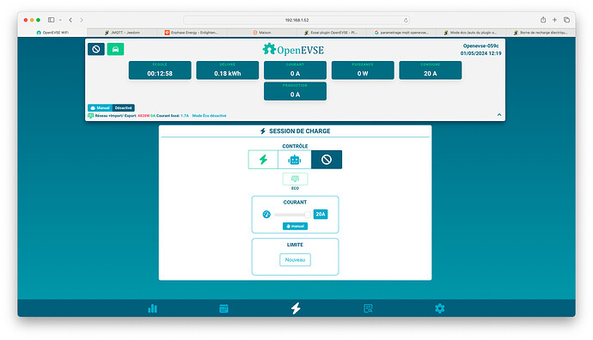
Task: Switch to the Enphase Energy tab
Action: [193, 33]
